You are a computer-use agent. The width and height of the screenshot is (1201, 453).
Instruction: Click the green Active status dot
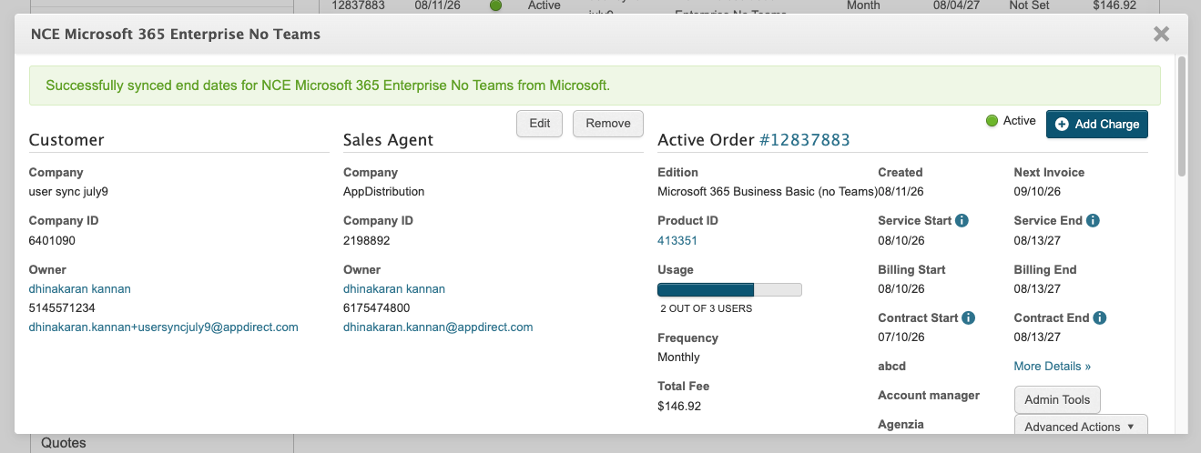coord(992,121)
